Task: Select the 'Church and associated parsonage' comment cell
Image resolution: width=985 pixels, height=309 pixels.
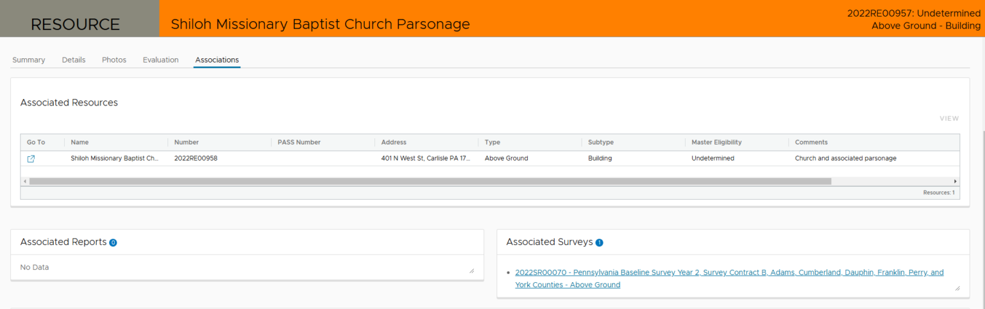Action: [845, 158]
